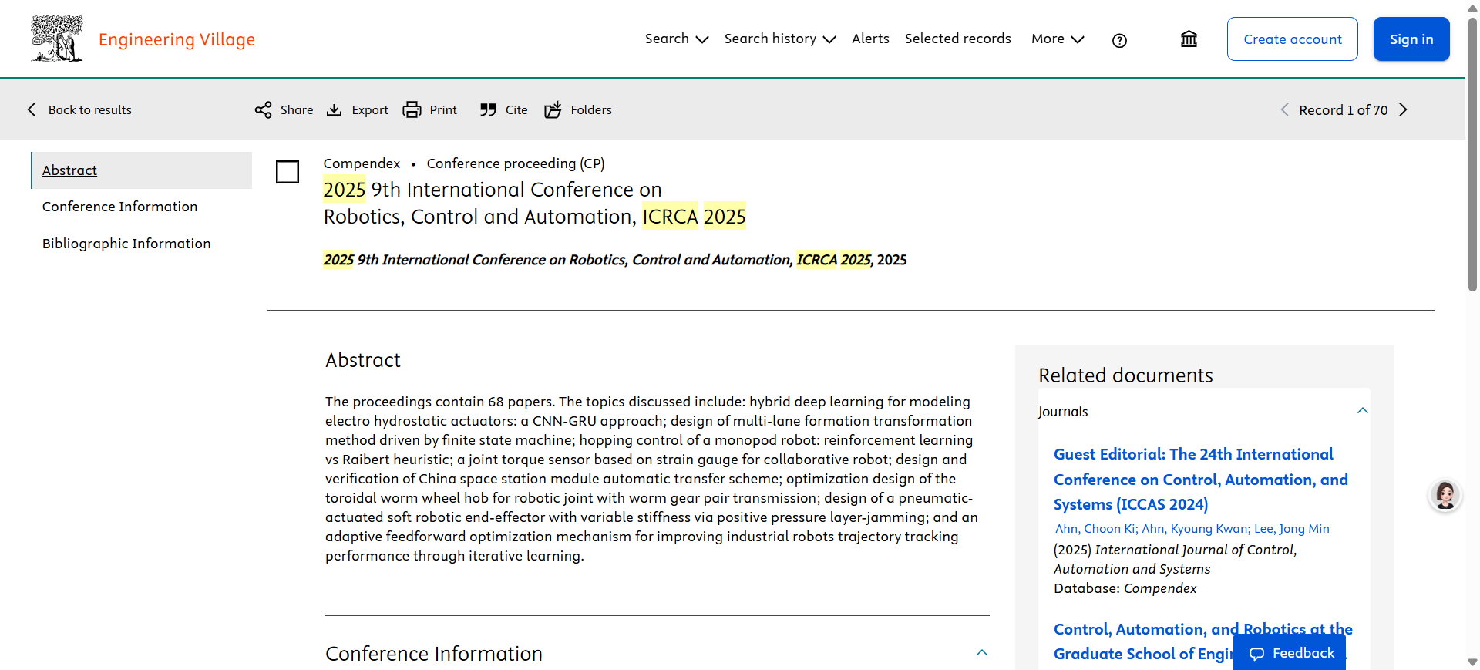1480x670 pixels.
Task: Click author Ahn, Choon Ki link
Action: tap(1095, 528)
